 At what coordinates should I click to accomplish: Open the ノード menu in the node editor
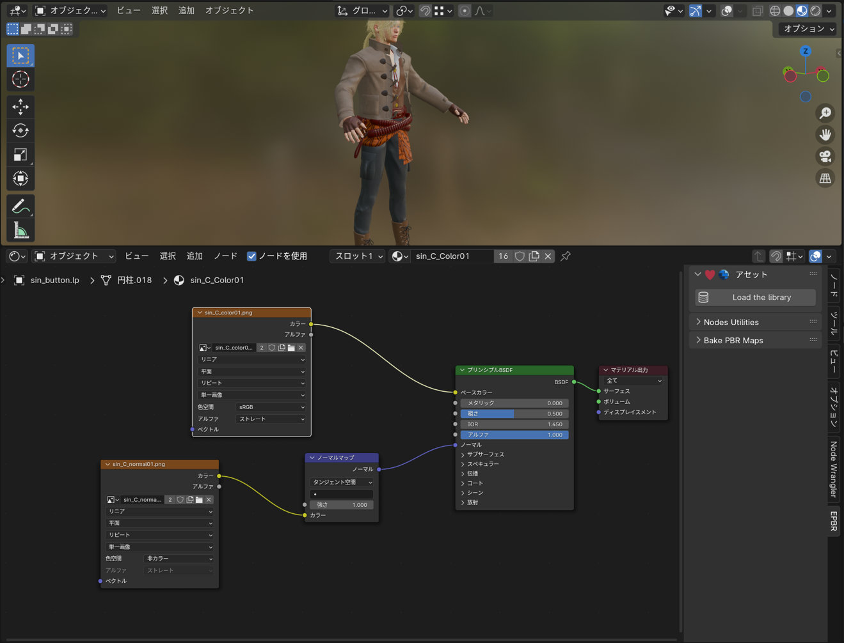[x=225, y=256]
